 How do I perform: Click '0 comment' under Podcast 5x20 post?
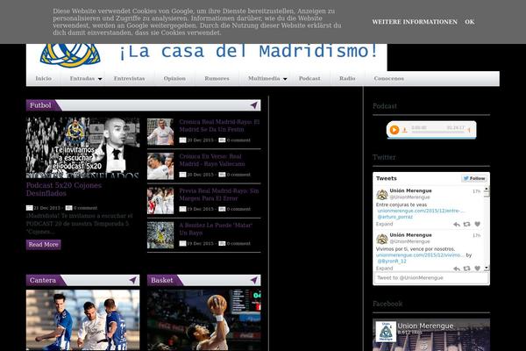[x=85, y=208]
